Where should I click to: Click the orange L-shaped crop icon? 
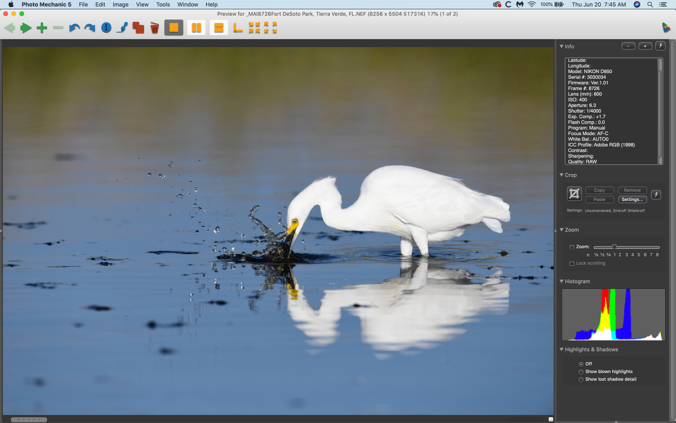coord(238,28)
